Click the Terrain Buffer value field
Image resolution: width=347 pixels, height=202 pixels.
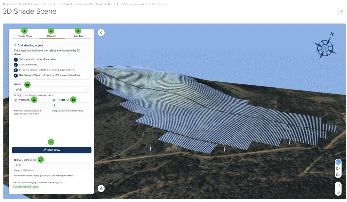click(x=52, y=165)
